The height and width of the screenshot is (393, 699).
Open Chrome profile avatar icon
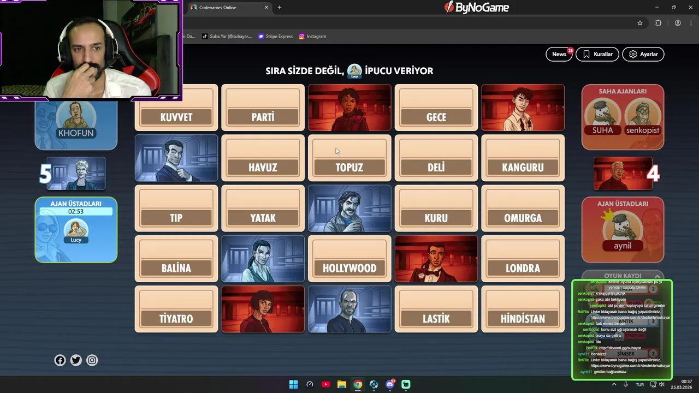tap(678, 23)
